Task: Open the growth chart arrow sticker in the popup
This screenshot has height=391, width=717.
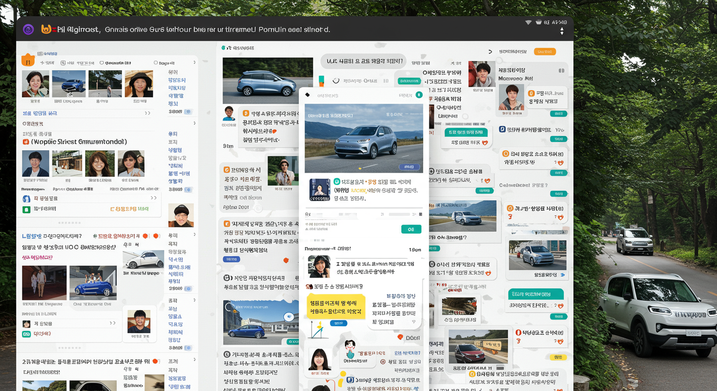Action: pos(317,330)
